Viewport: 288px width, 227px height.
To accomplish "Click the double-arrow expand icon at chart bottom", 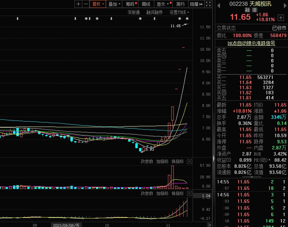I will coord(209,225).
